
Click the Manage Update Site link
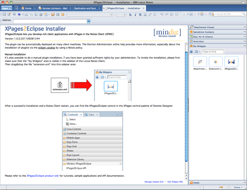(x=154, y=182)
